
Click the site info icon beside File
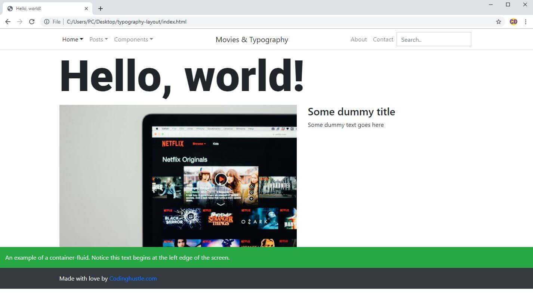(47, 22)
